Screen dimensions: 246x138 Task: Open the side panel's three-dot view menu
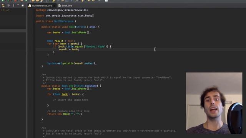14,6
